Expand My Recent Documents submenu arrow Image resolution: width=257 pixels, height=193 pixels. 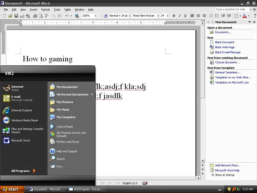[92, 94]
